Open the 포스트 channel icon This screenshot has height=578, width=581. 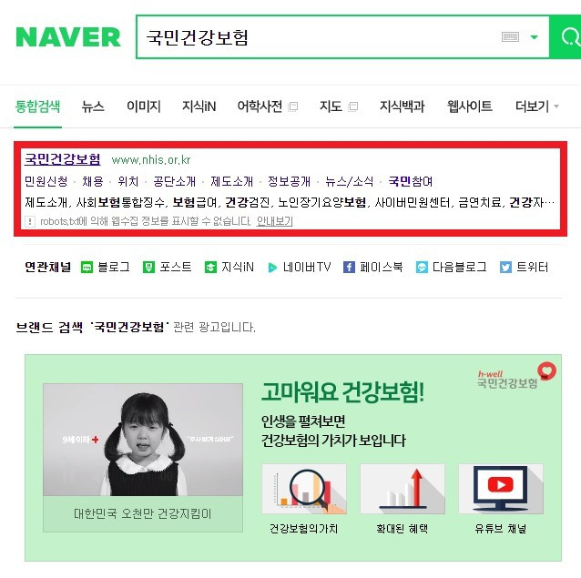pyautogui.click(x=148, y=267)
